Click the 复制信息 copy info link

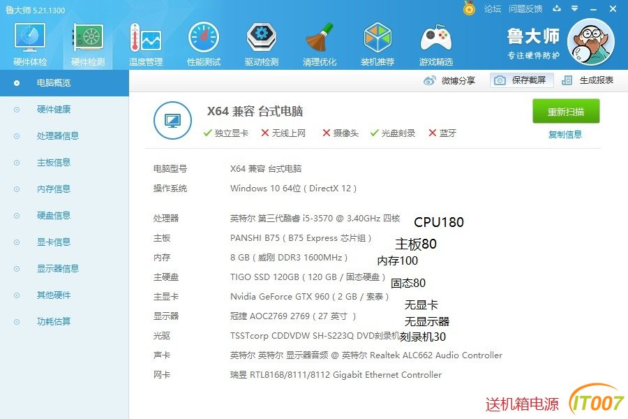565,134
